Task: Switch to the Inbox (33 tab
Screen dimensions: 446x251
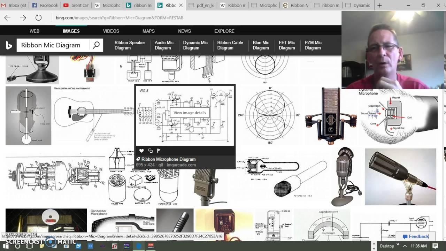Action: (x=14, y=5)
